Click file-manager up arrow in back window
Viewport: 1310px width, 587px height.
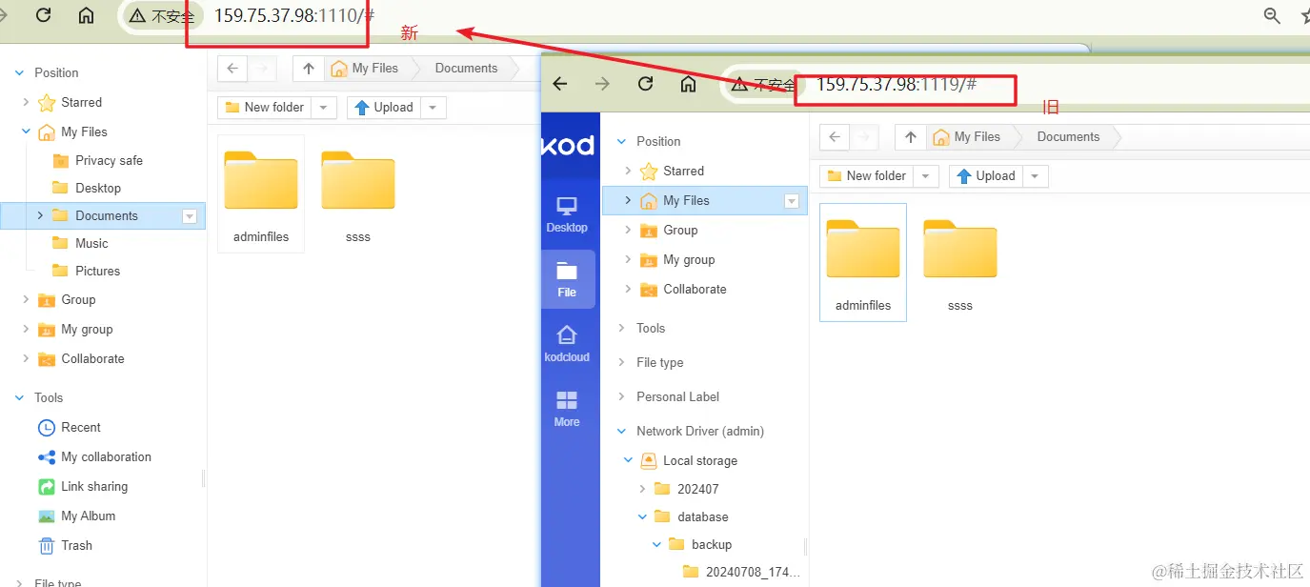[308, 69]
